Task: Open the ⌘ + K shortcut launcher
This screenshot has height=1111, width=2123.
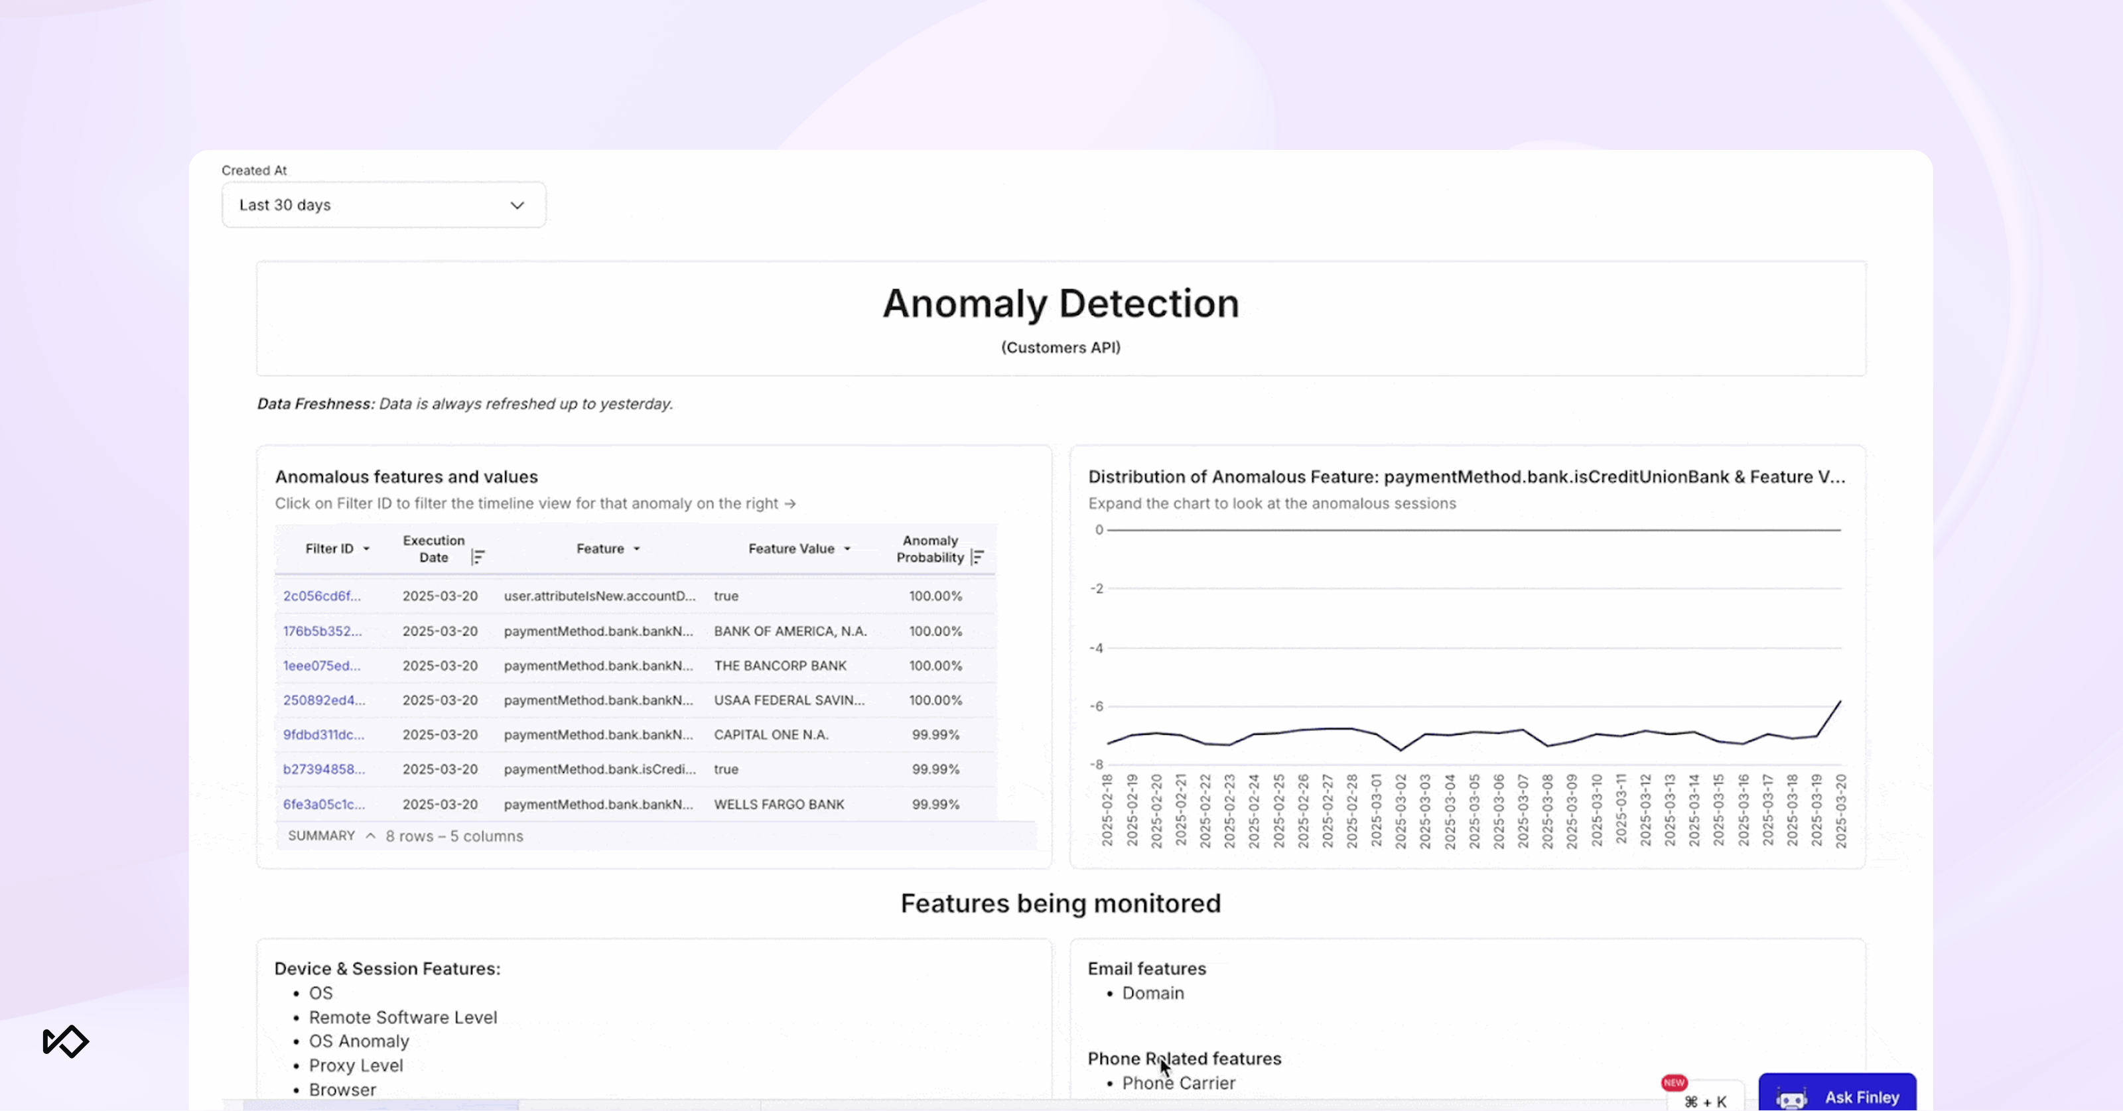Action: (x=1705, y=1101)
